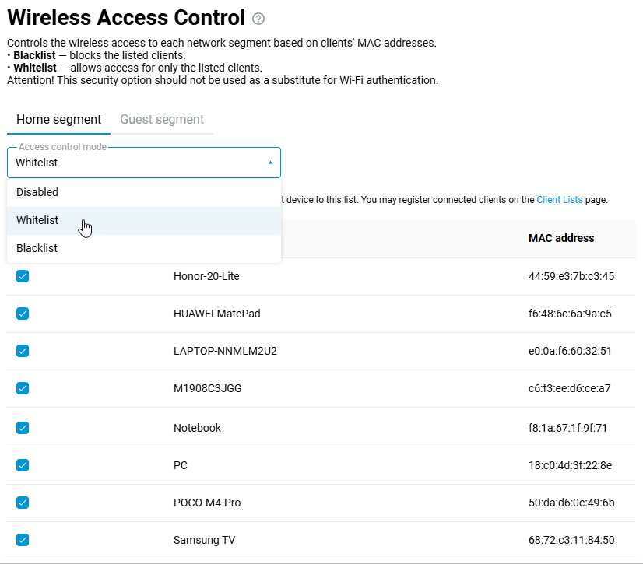Disable the Samsung TV checkbox

pos(23,540)
